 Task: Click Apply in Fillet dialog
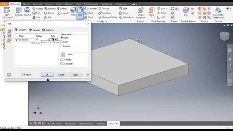tap(76, 75)
